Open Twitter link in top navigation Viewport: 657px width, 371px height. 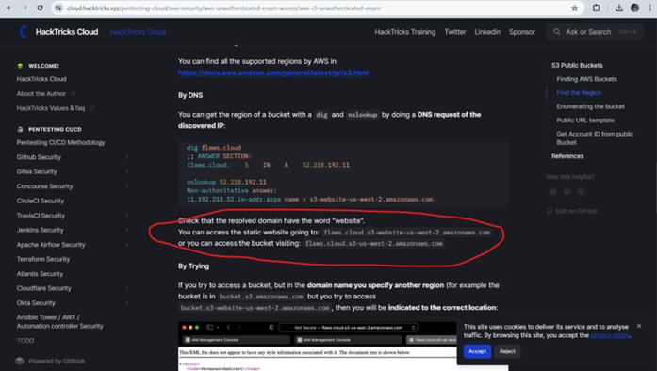[x=455, y=32]
